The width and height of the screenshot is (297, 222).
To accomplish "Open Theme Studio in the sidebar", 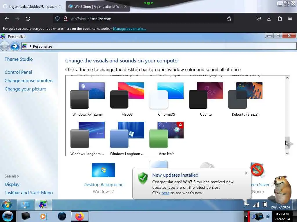I will tap(19, 59).
